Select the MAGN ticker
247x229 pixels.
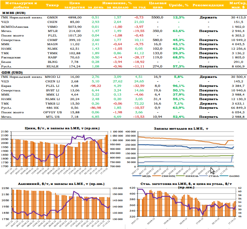click(52, 44)
